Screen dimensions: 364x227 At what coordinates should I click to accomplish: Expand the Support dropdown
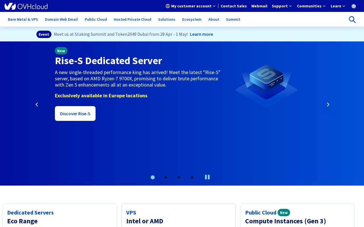[282, 6]
